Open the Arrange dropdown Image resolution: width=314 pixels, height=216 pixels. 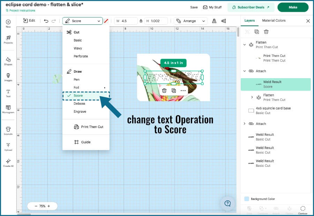(x=190, y=21)
